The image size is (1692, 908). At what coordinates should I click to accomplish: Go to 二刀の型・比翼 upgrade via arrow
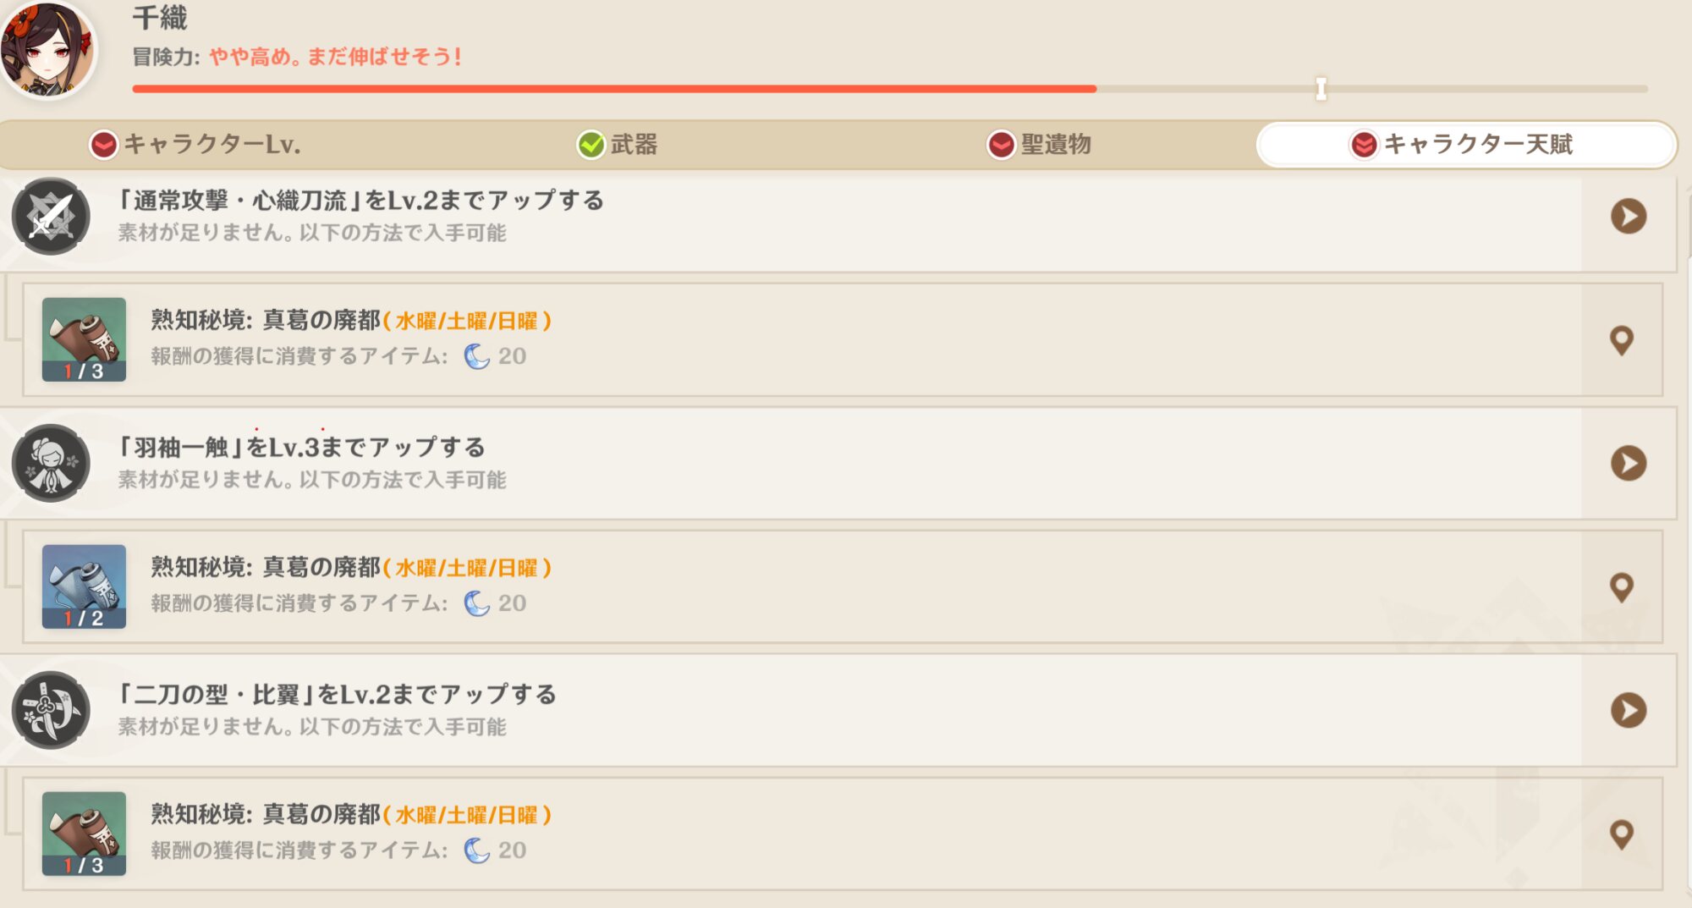1629,710
